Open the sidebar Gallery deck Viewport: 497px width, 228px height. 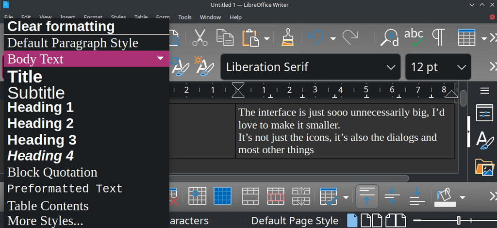[485, 167]
